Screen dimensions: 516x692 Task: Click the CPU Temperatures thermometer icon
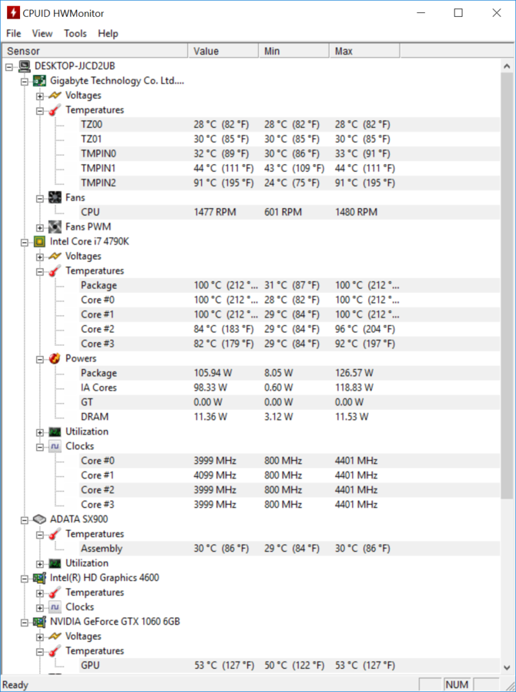click(55, 271)
